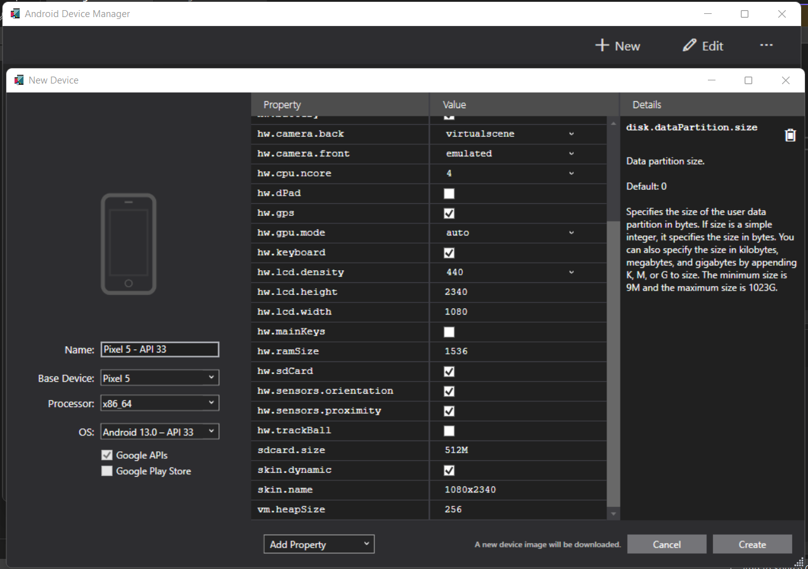Enable the hw.dPad option
The image size is (808, 569).
449,194
